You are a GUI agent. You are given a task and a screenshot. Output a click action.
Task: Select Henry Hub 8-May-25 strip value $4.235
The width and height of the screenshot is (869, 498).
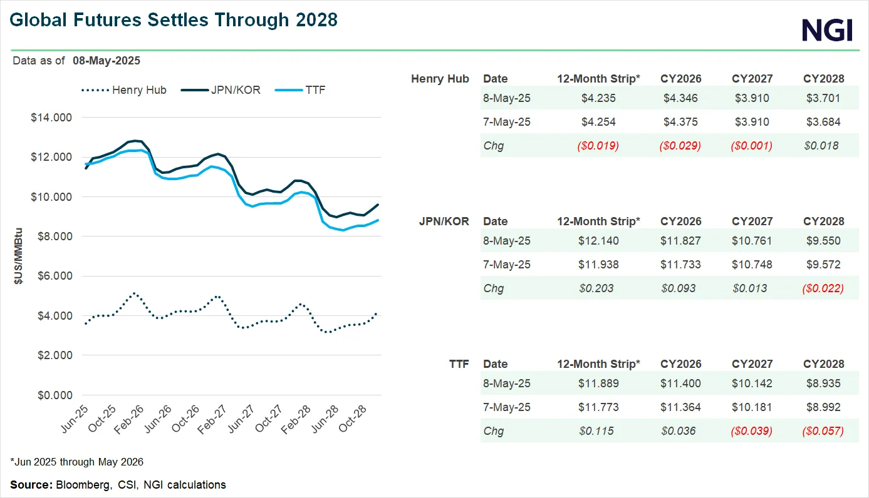[598, 98]
